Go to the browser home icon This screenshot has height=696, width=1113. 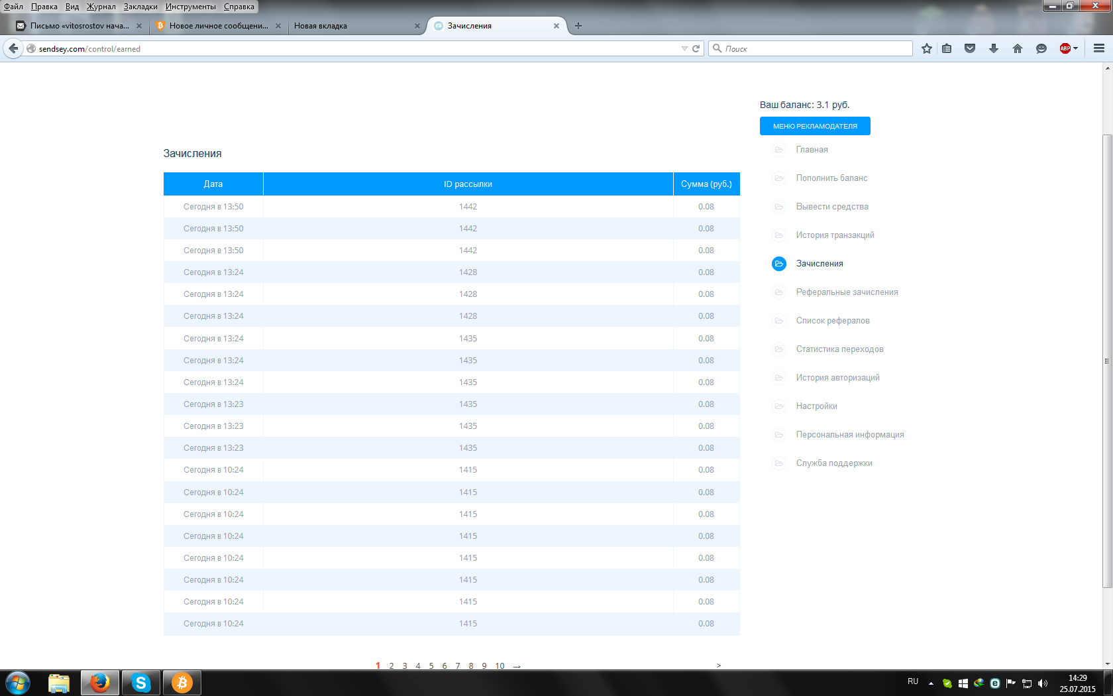click(1018, 48)
